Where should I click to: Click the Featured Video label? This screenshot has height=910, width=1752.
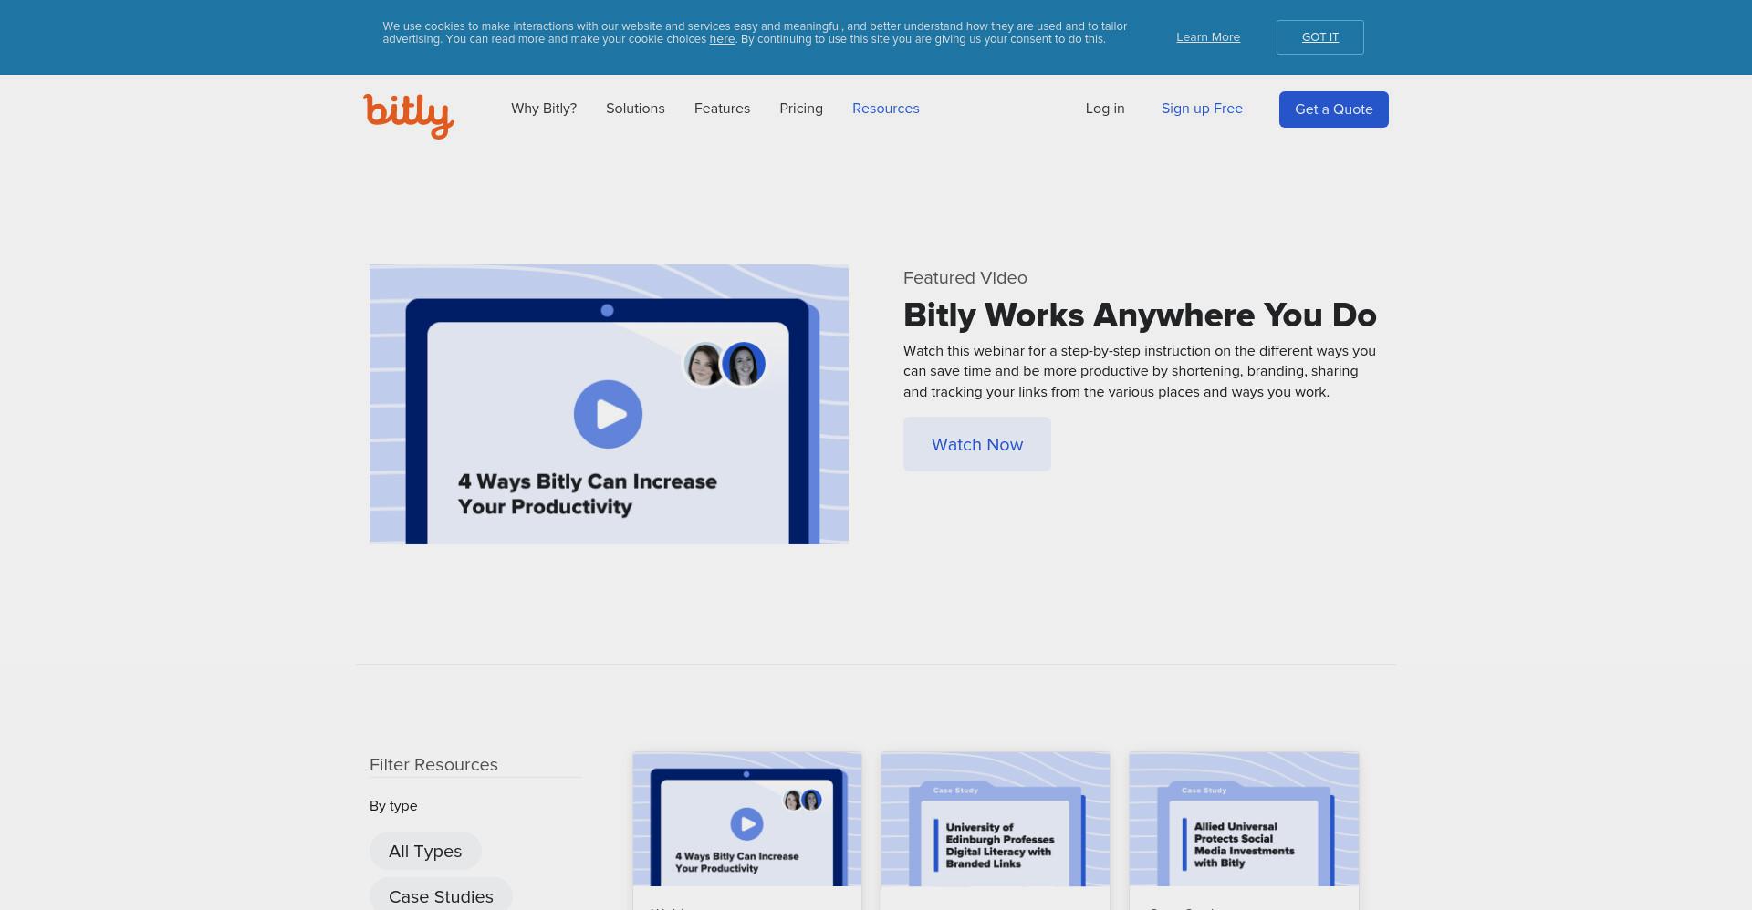pyautogui.click(x=965, y=278)
